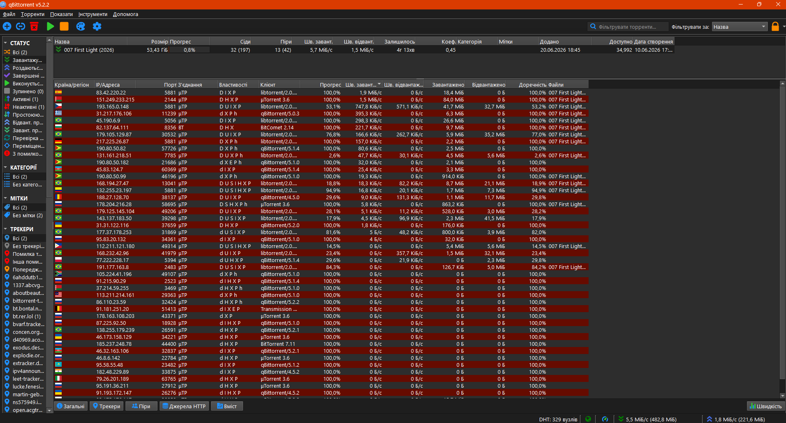786x423 pixels.
Task: Sort peers by IP/Адреса column header
Action: (x=115, y=85)
